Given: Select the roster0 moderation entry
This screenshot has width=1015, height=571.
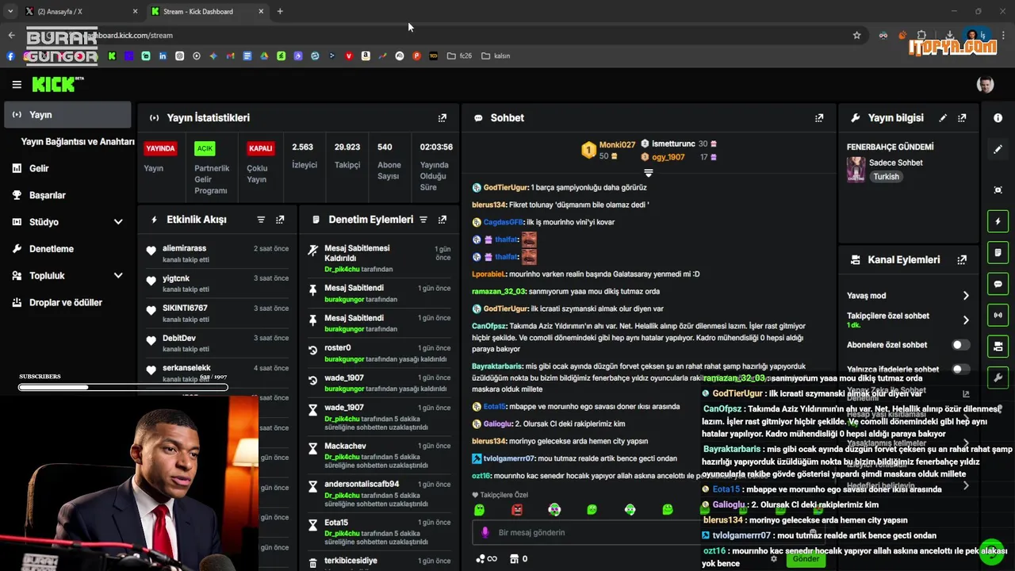Looking at the screenshot, I should pyautogui.click(x=380, y=353).
